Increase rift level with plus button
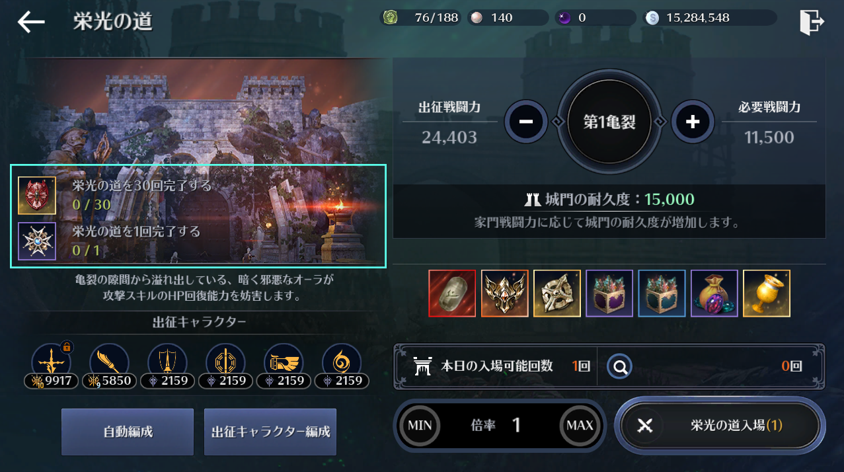The width and height of the screenshot is (844, 472). pyautogui.click(x=692, y=122)
